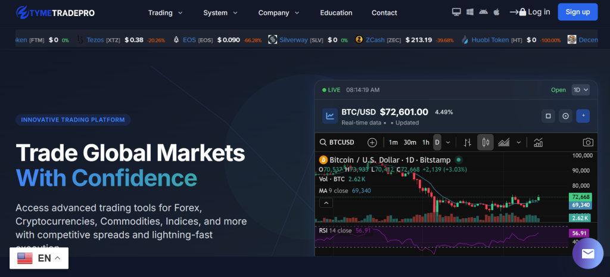Viewport: 610px width, 277px height.
Task: Click the square fullscreen button on chart card
Action: tap(548, 116)
